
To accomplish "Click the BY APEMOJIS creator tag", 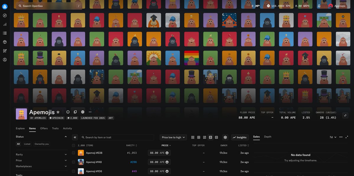I will [38, 118].
